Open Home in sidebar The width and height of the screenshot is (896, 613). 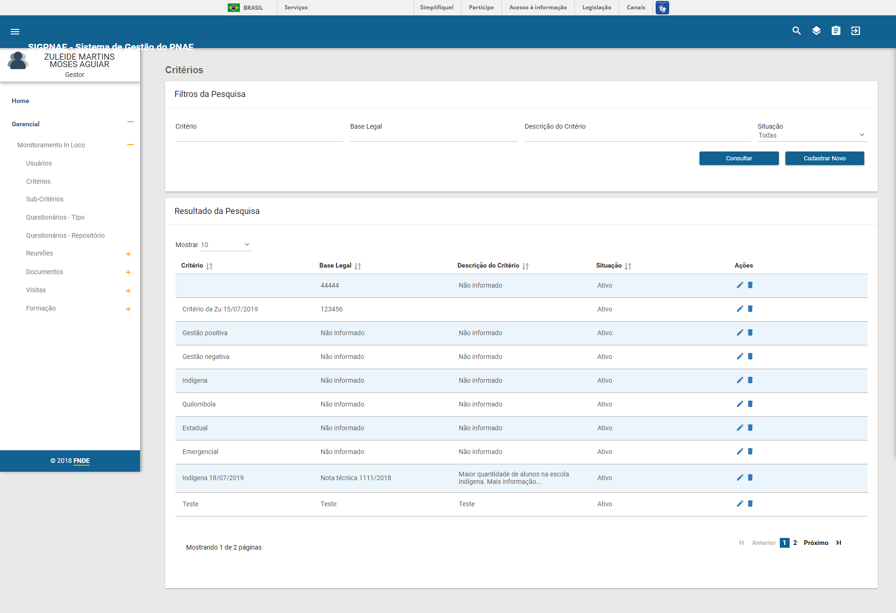pyautogui.click(x=21, y=101)
